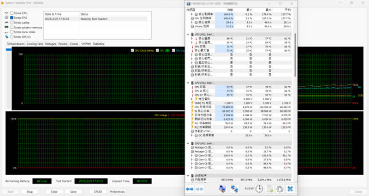Collapse the CPU section containing the PL1 row
This screenshot has width=369, height=196.
[188, 83]
